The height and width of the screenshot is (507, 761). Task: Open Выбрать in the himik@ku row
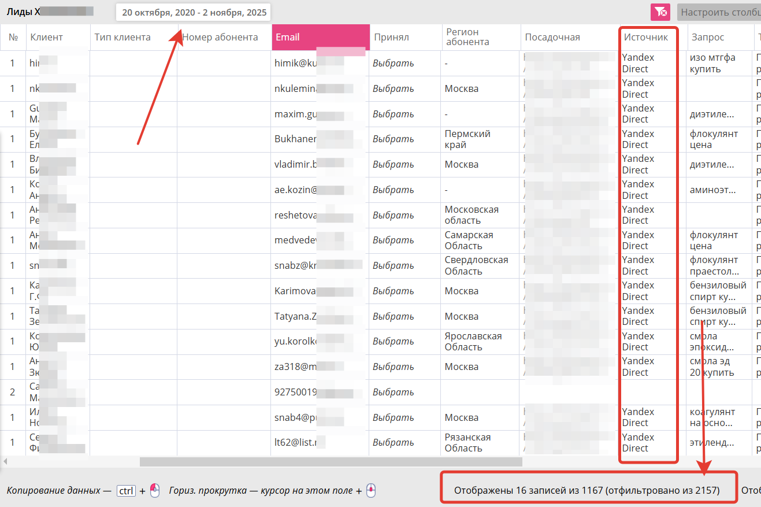tap(393, 64)
